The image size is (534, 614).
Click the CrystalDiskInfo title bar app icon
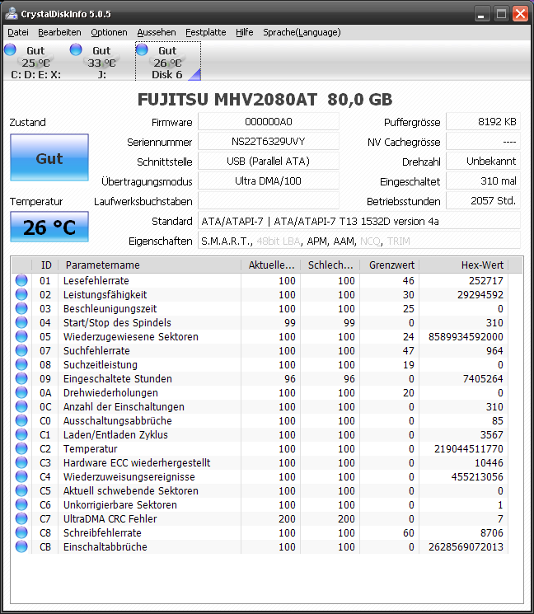pos(12,14)
